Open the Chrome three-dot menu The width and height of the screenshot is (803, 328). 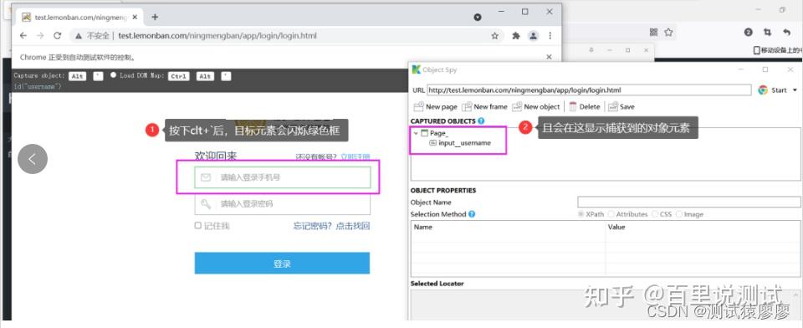(x=550, y=36)
